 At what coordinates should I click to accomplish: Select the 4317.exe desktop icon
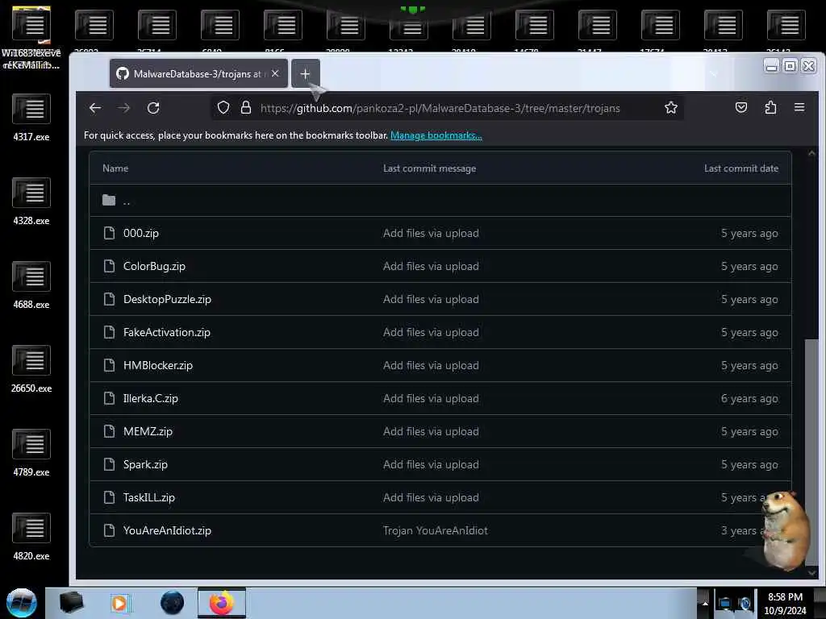[x=31, y=118]
